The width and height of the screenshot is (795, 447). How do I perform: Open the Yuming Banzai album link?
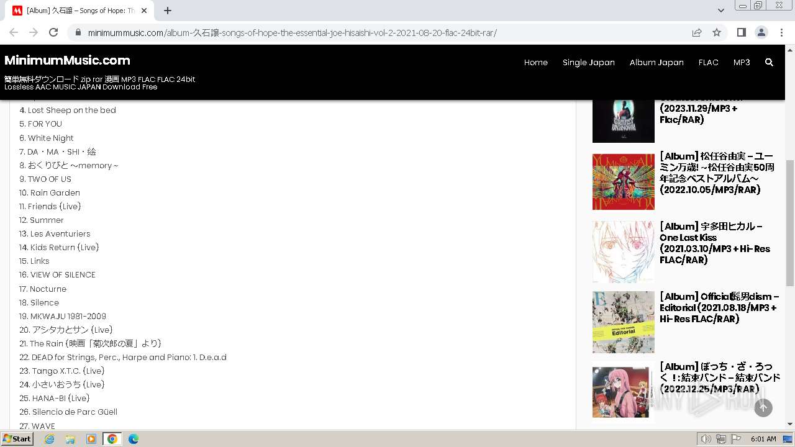pos(717,173)
